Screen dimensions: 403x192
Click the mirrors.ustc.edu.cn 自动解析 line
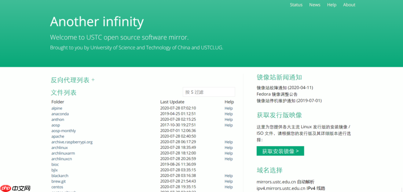pyautogui.click(x=285, y=182)
